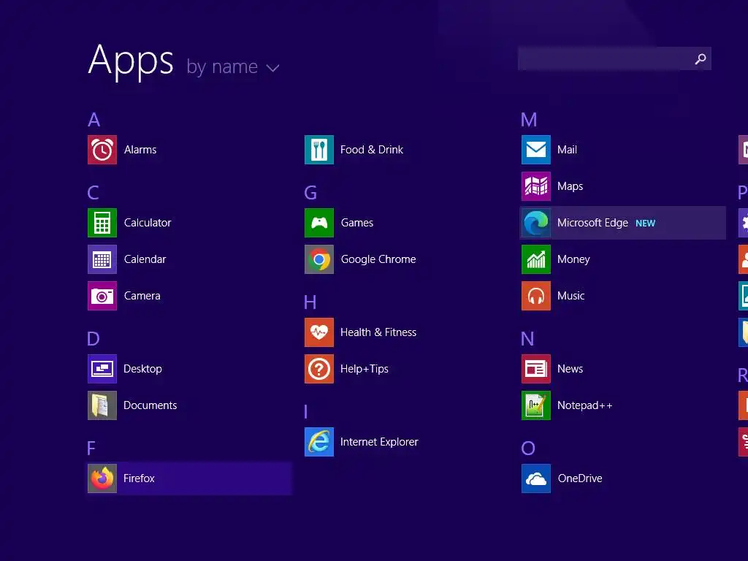
Task: Open the Calendar app icon
Action: pyautogui.click(x=102, y=259)
